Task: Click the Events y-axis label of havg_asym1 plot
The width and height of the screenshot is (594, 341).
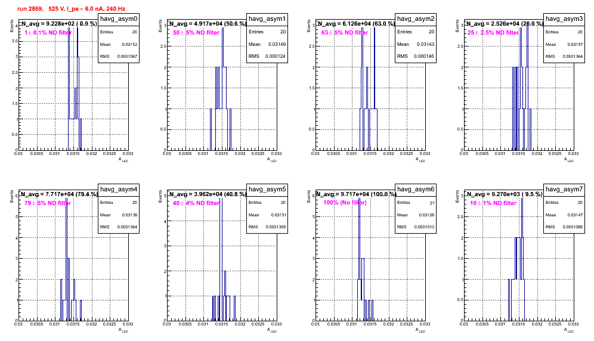Action: pos(160,25)
